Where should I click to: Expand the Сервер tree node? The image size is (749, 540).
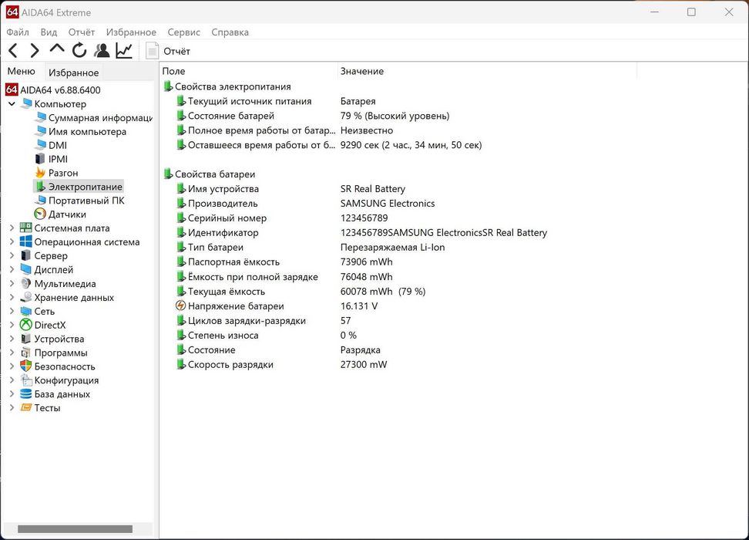12,256
